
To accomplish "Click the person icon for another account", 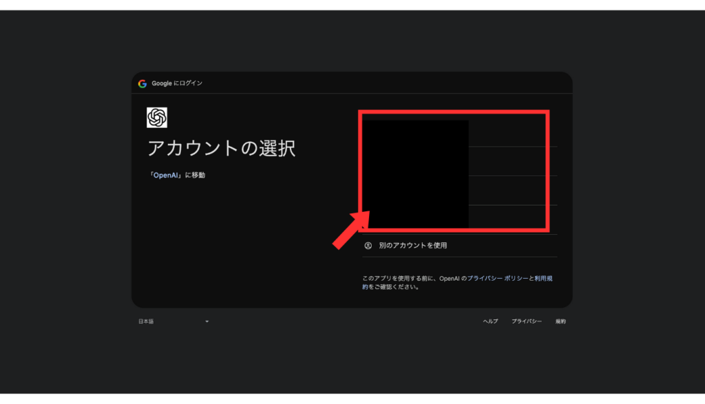I will pos(368,246).
